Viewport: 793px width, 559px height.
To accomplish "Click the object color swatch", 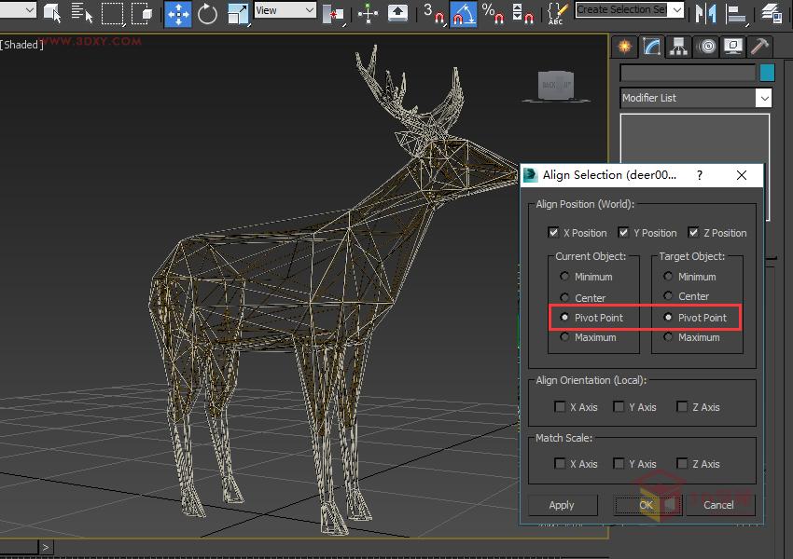I will 767,73.
